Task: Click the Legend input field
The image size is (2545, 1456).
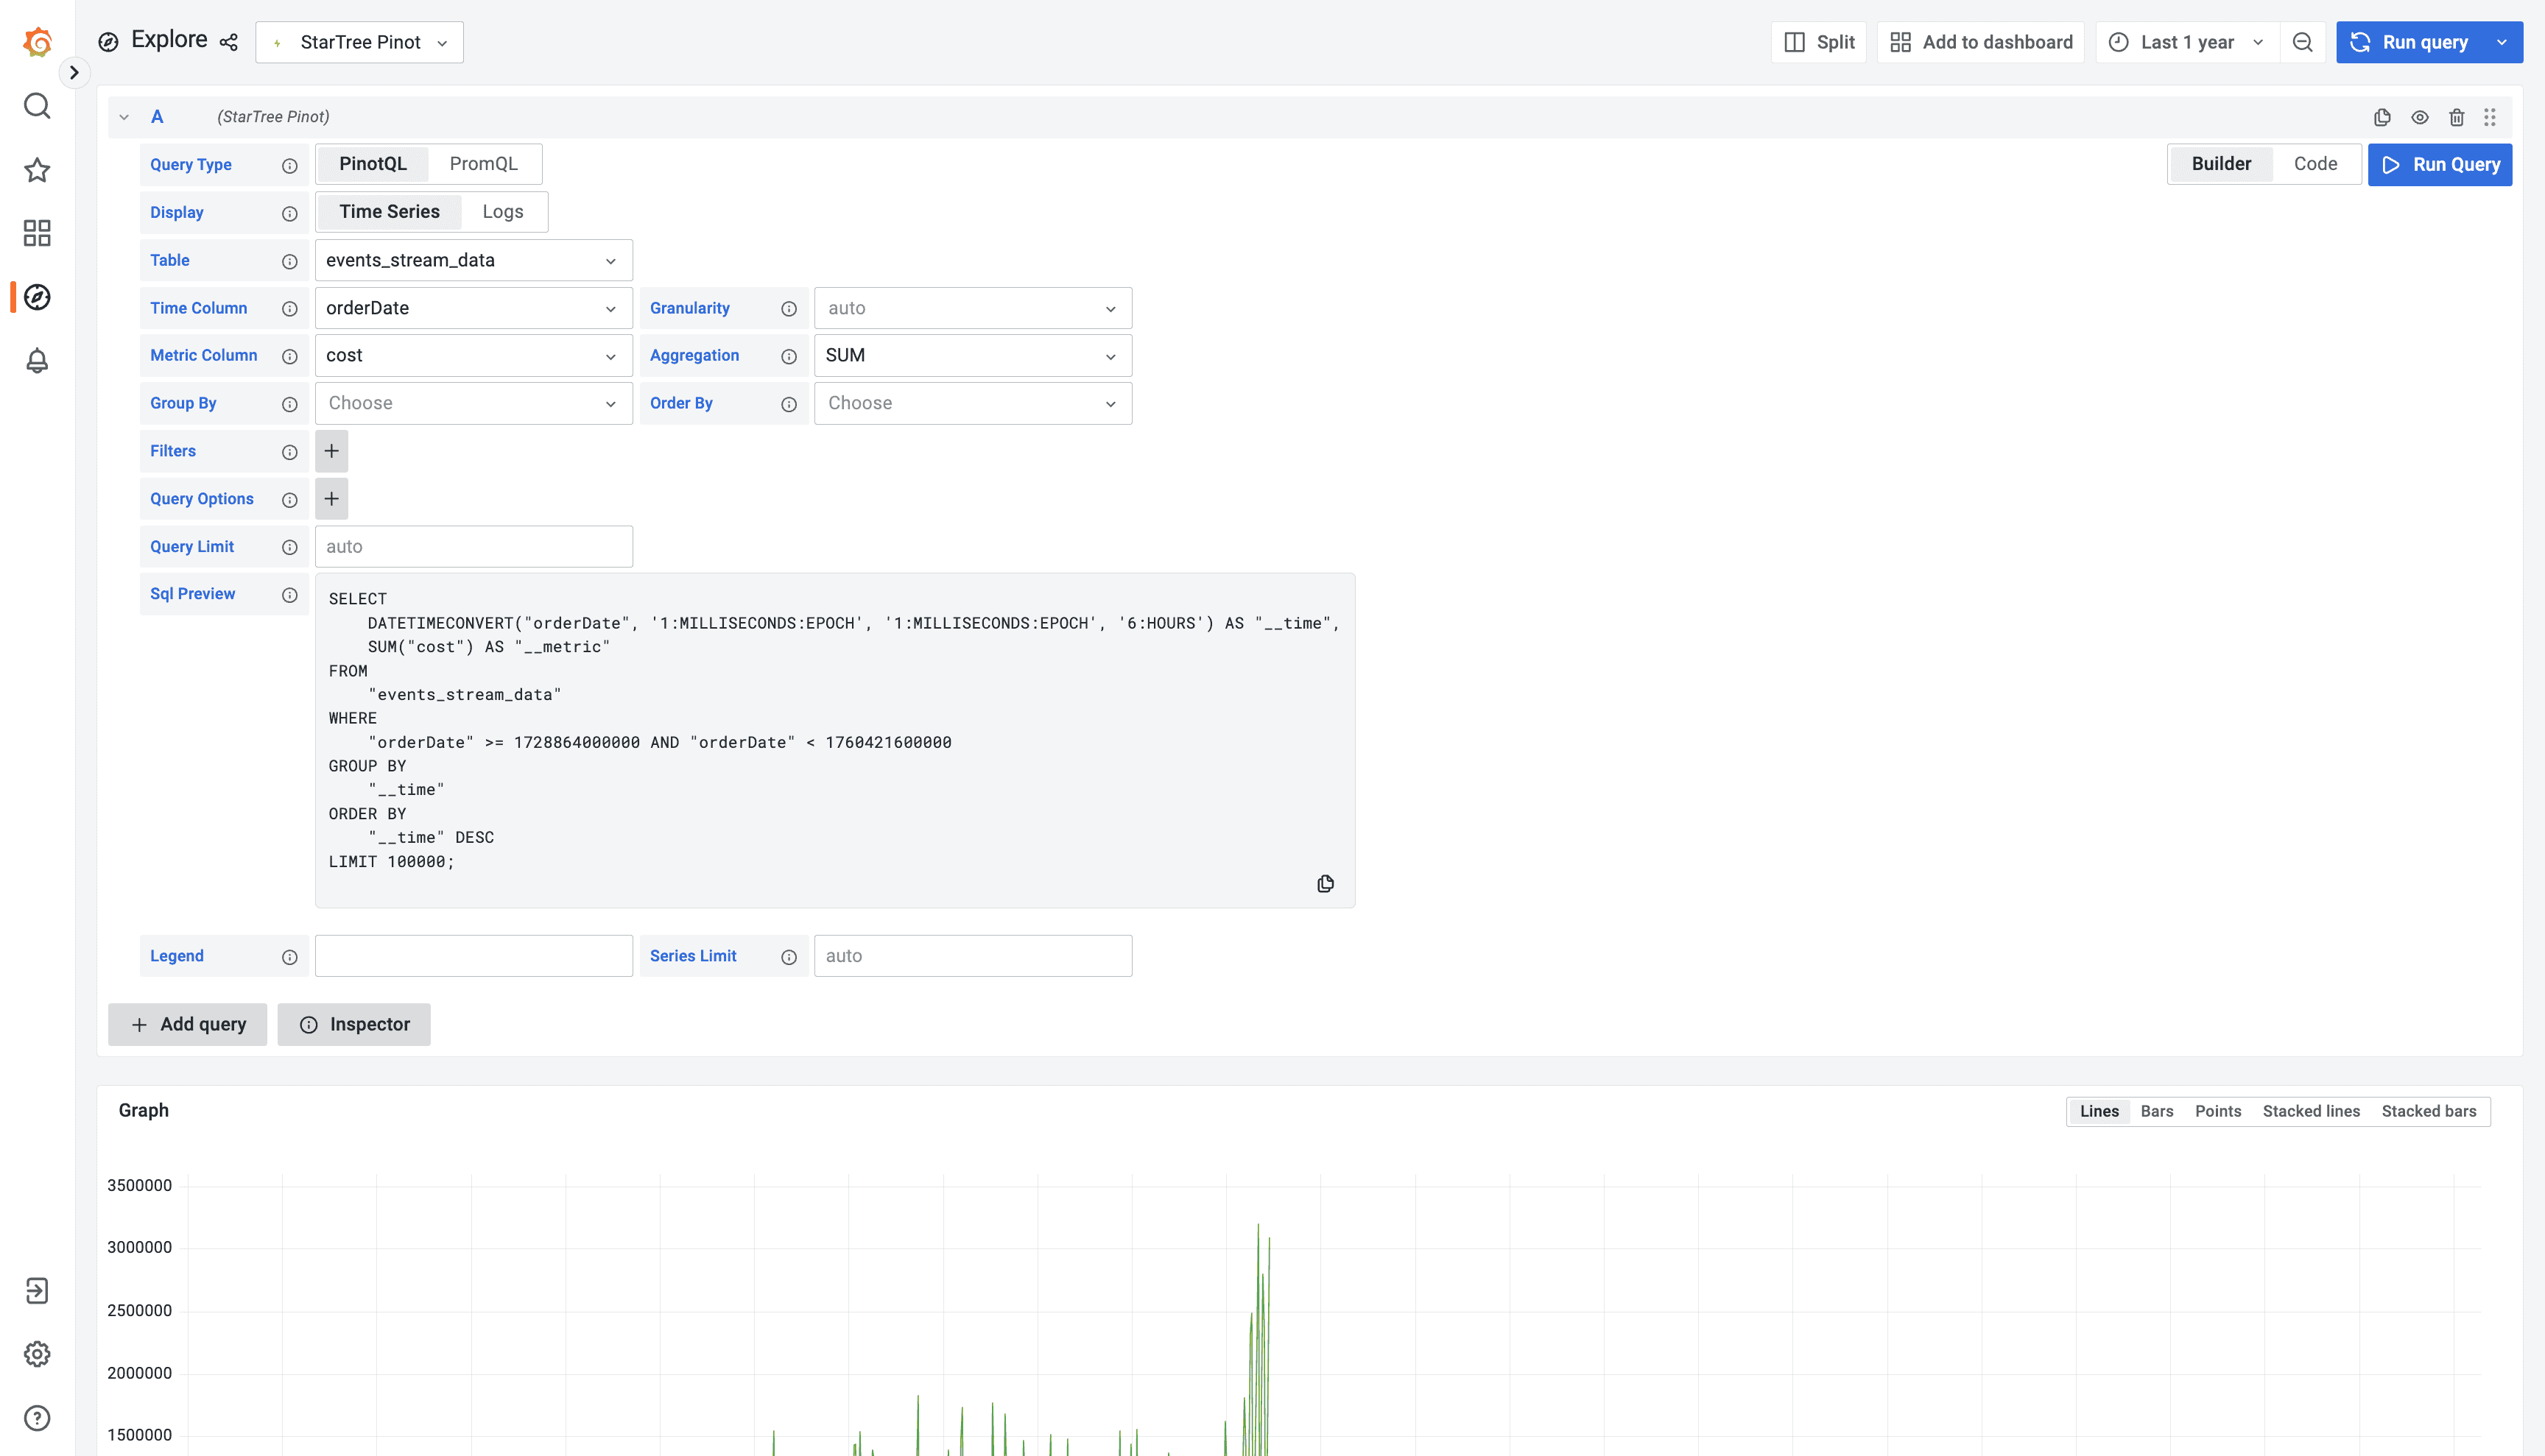Action: pyautogui.click(x=474, y=956)
